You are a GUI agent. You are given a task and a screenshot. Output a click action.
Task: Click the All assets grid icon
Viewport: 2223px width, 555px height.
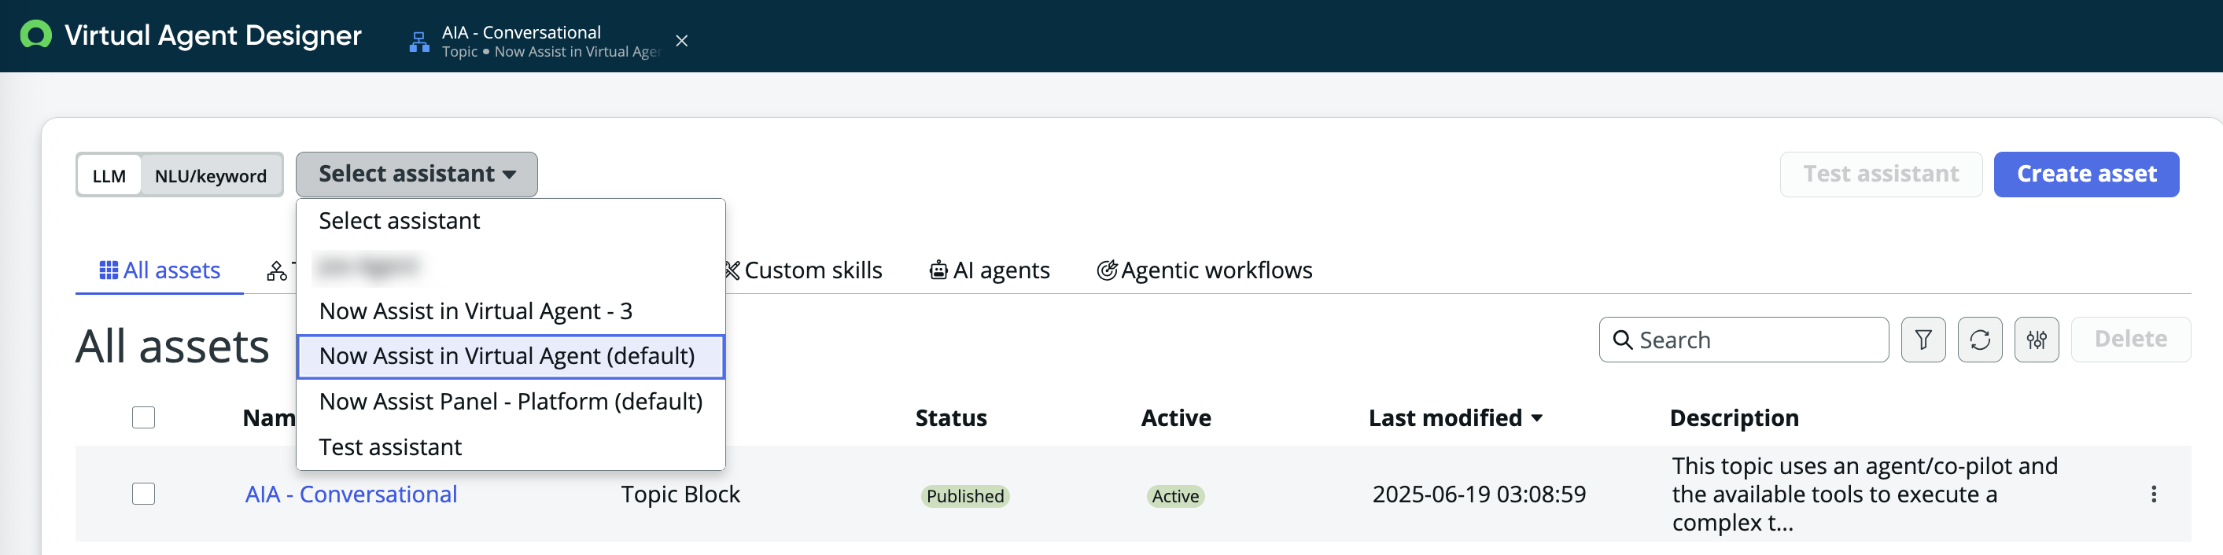[109, 270]
